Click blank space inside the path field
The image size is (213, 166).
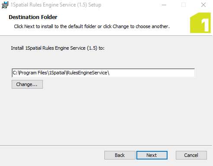pos(152,73)
